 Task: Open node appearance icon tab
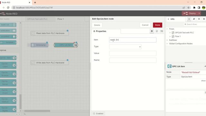162,31
